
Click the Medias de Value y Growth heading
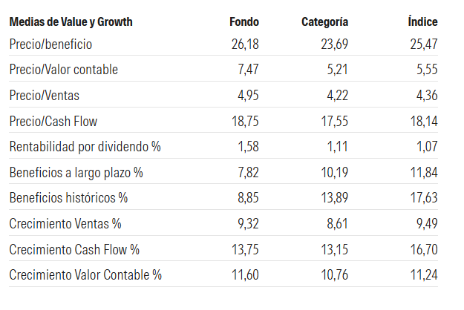point(71,22)
